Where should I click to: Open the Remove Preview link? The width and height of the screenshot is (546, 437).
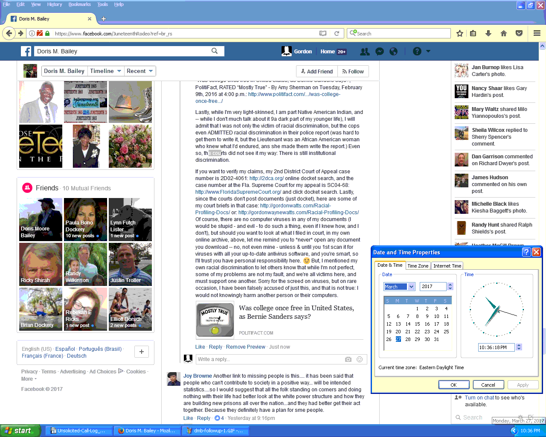(x=245, y=347)
